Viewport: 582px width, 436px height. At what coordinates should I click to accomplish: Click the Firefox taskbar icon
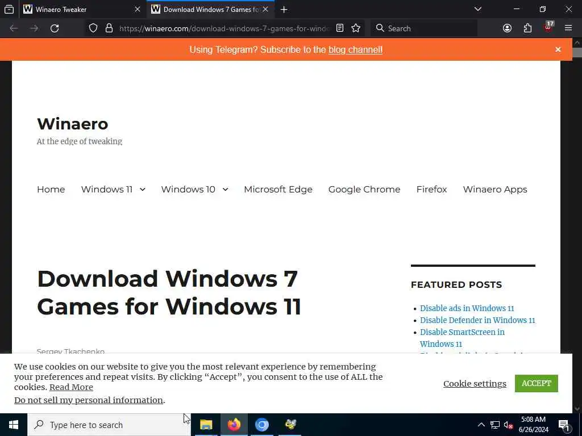[x=234, y=425]
